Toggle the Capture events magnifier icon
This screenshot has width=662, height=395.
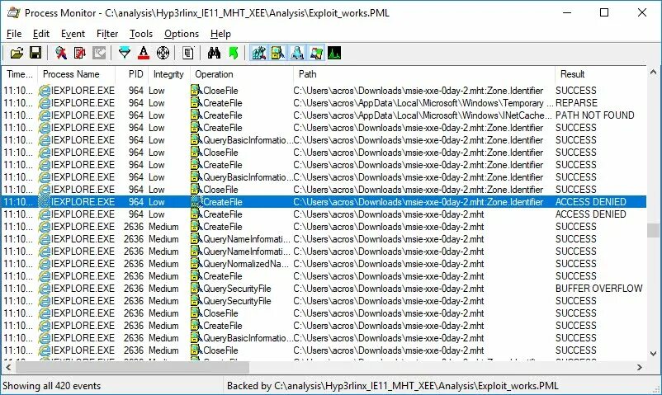[61, 53]
